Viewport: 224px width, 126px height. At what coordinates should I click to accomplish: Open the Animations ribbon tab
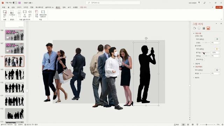tap(39, 7)
